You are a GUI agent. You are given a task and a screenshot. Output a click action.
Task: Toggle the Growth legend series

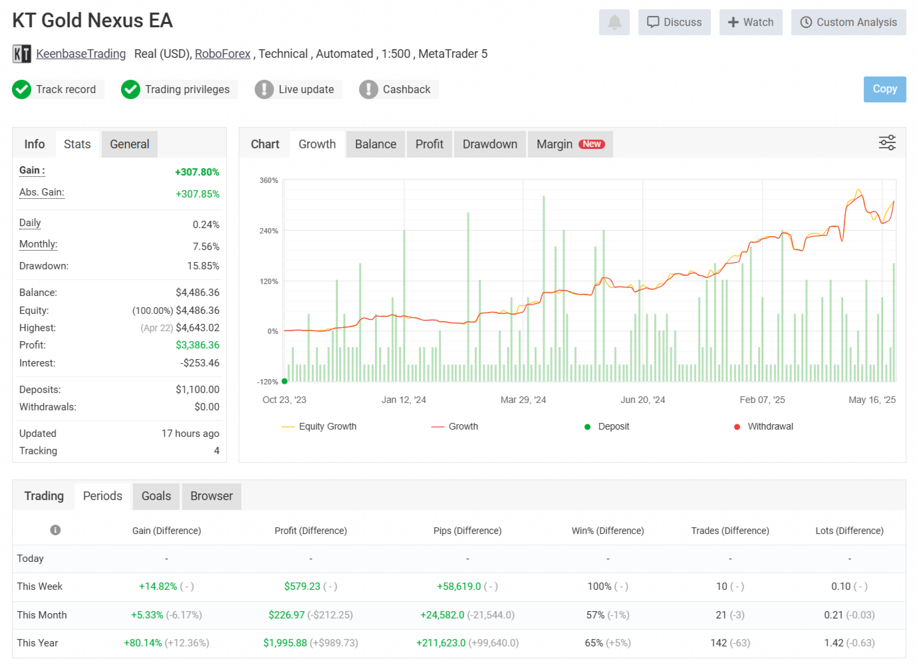(x=455, y=426)
